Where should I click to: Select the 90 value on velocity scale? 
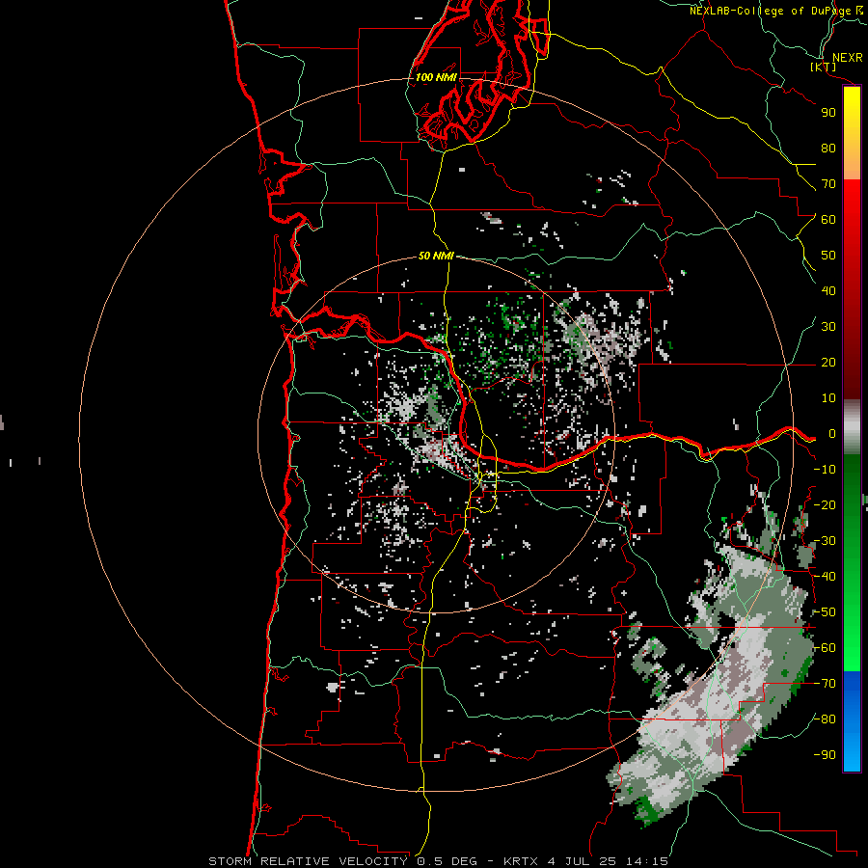[x=828, y=113]
